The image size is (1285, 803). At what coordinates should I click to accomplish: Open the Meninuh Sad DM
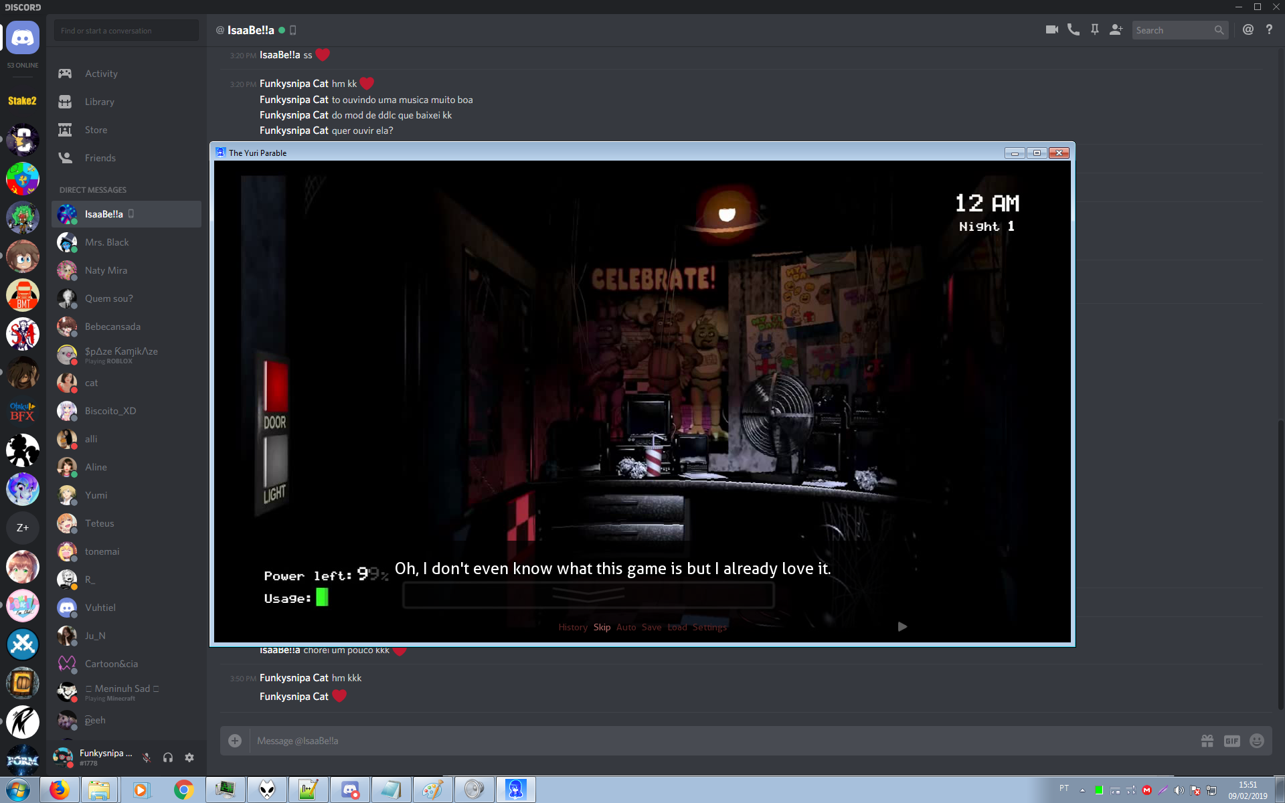(126, 692)
